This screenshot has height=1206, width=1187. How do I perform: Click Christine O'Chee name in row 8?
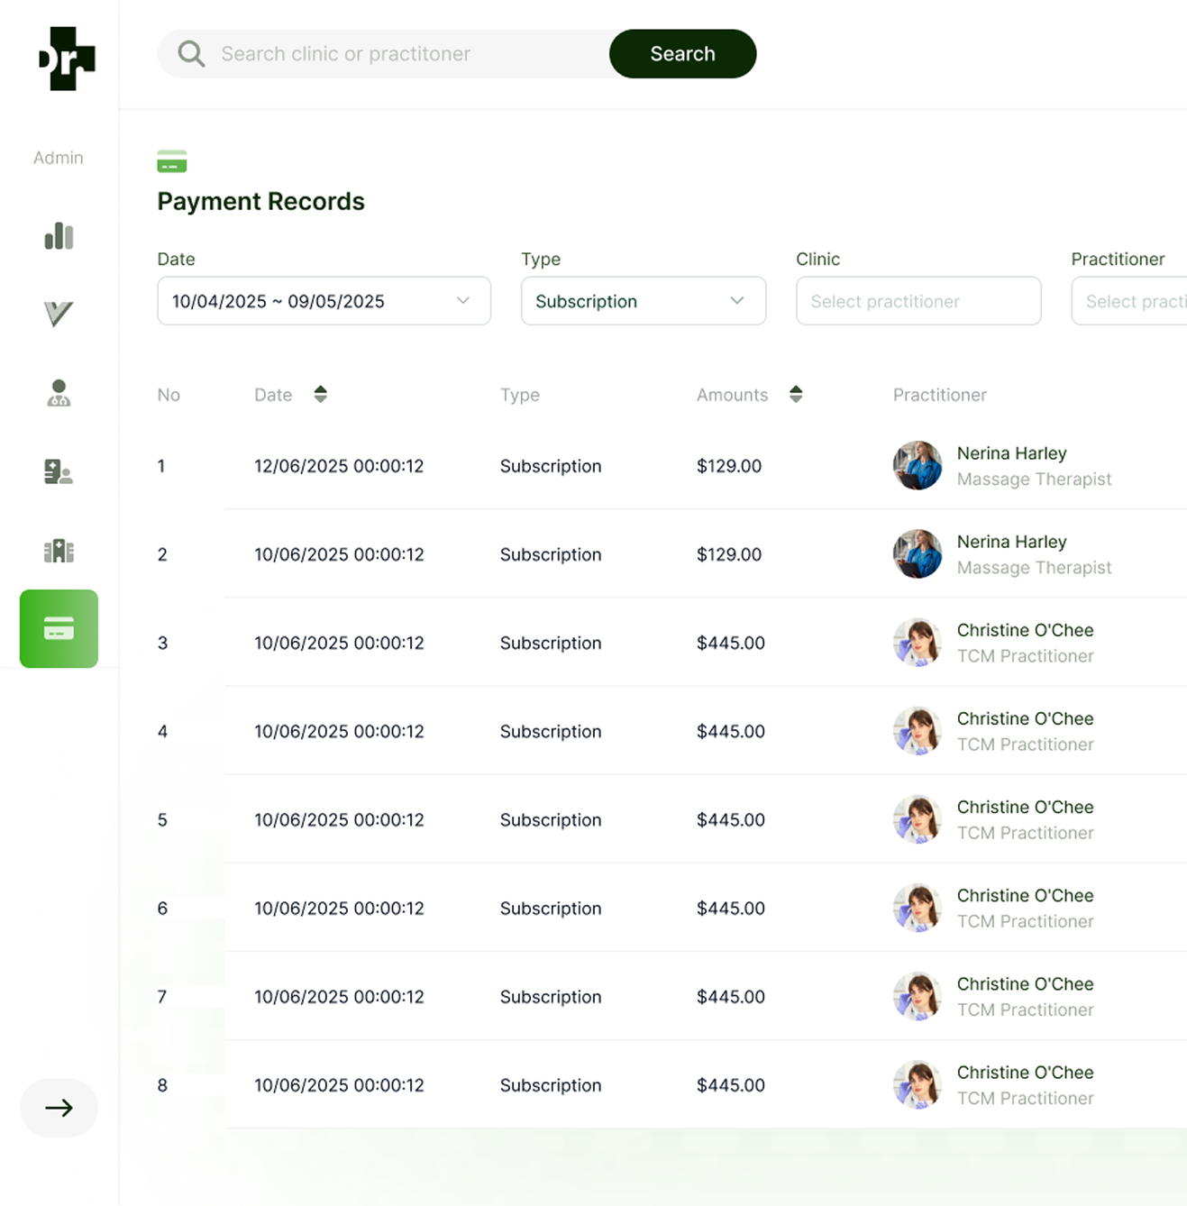(x=1025, y=1072)
